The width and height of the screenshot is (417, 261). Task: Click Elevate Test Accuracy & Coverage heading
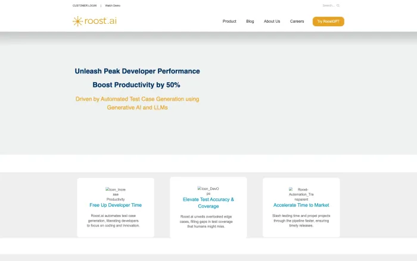208,203
